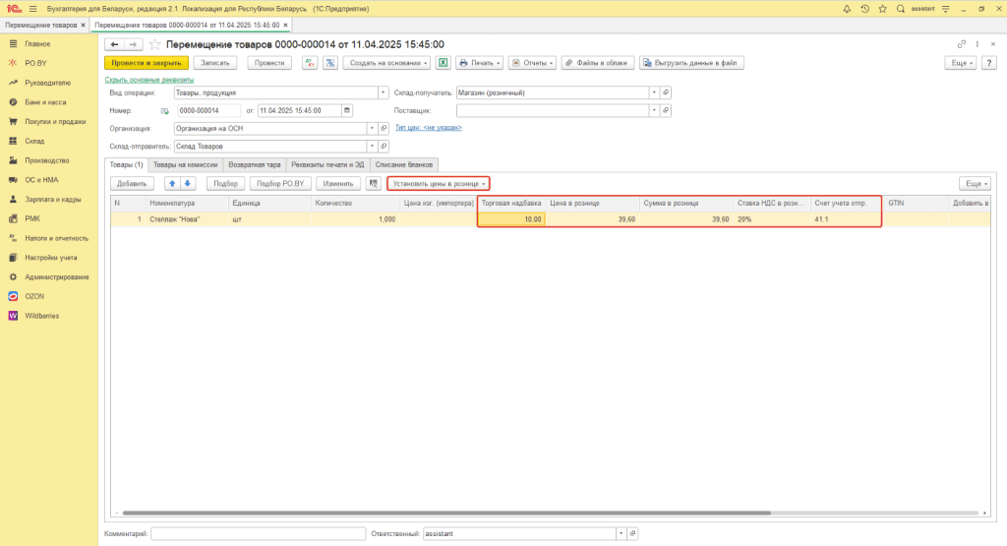Open the Ответственный record with its open icon
1007x546 pixels.
[632, 534]
